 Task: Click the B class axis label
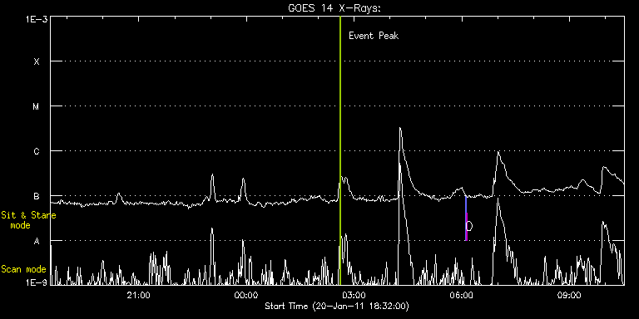click(x=37, y=196)
